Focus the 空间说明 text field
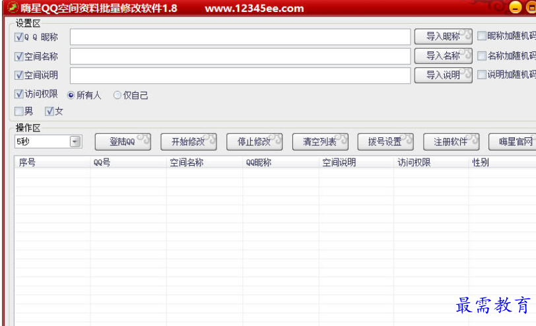The image size is (536, 326). (240, 75)
